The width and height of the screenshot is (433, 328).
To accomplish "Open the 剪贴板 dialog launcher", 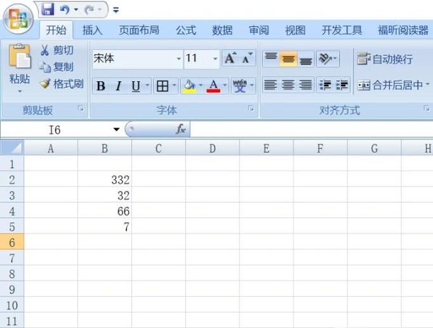I will click(x=81, y=108).
